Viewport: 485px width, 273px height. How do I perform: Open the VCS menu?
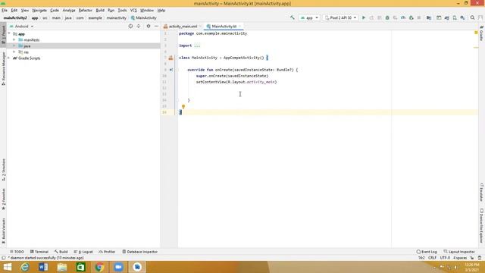[x=133, y=10]
